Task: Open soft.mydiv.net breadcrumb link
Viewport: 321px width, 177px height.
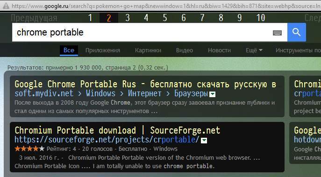Action: (111, 93)
